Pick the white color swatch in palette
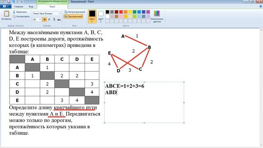The height and width of the screenshot is (148, 263). pos(108,16)
